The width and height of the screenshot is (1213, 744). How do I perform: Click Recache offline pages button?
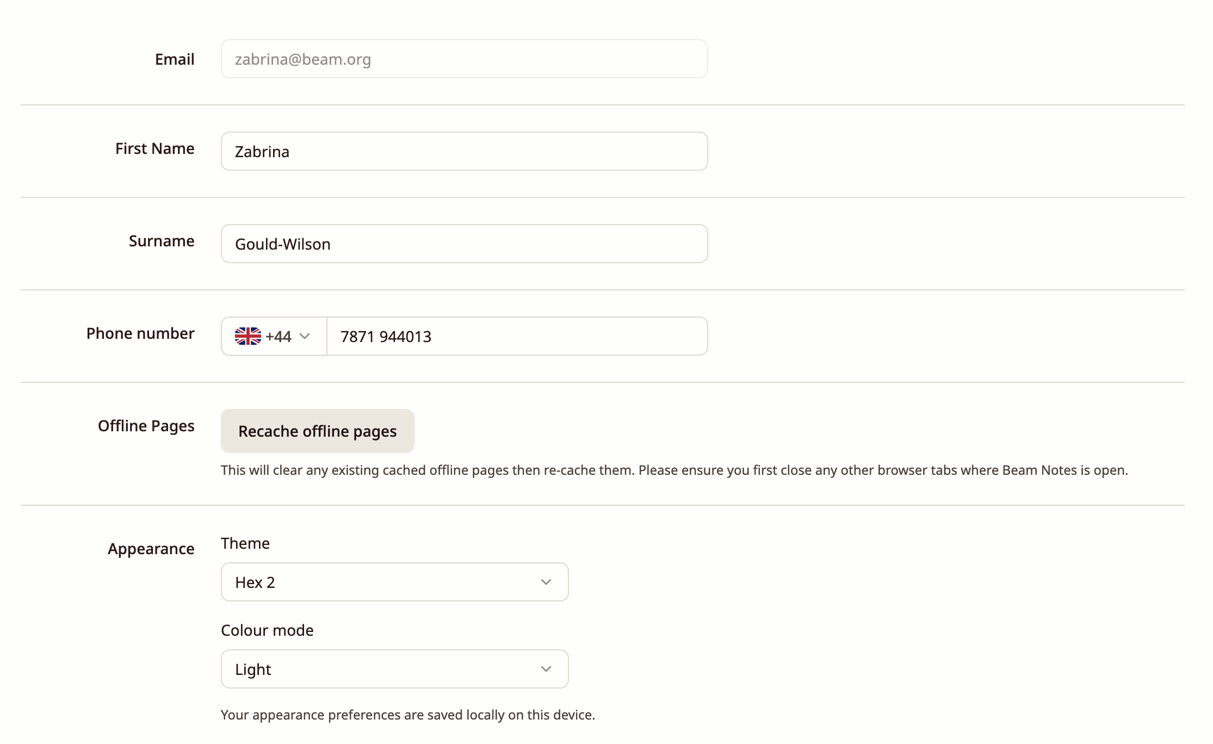point(318,431)
